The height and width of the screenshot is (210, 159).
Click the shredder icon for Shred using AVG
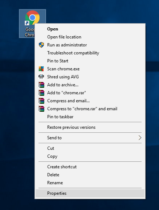click(x=41, y=77)
